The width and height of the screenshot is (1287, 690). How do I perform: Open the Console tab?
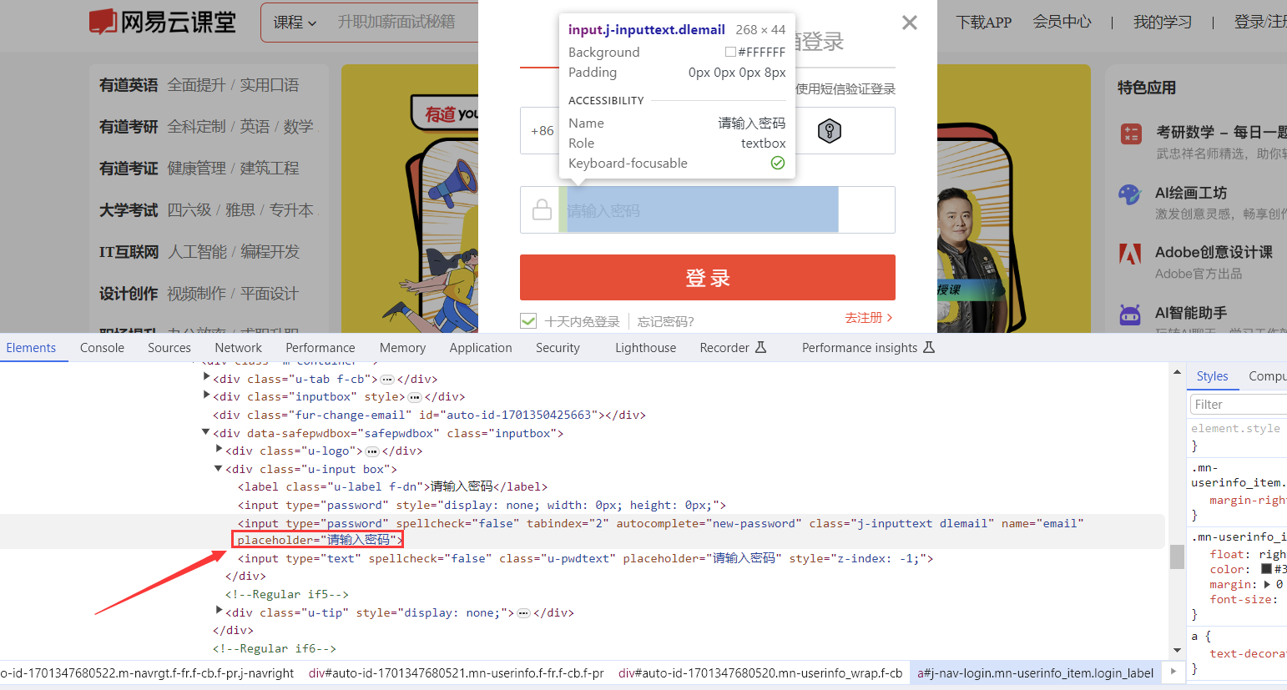[102, 347]
